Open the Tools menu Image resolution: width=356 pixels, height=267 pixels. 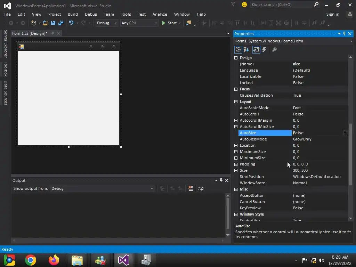(x=126, y=14)
